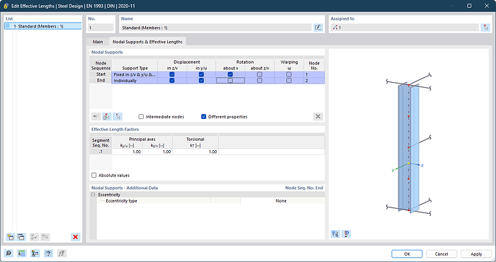This screenshot has height=262, width=496.
Task: Click the display properties icon at the bottom
Action: (35, 254)
